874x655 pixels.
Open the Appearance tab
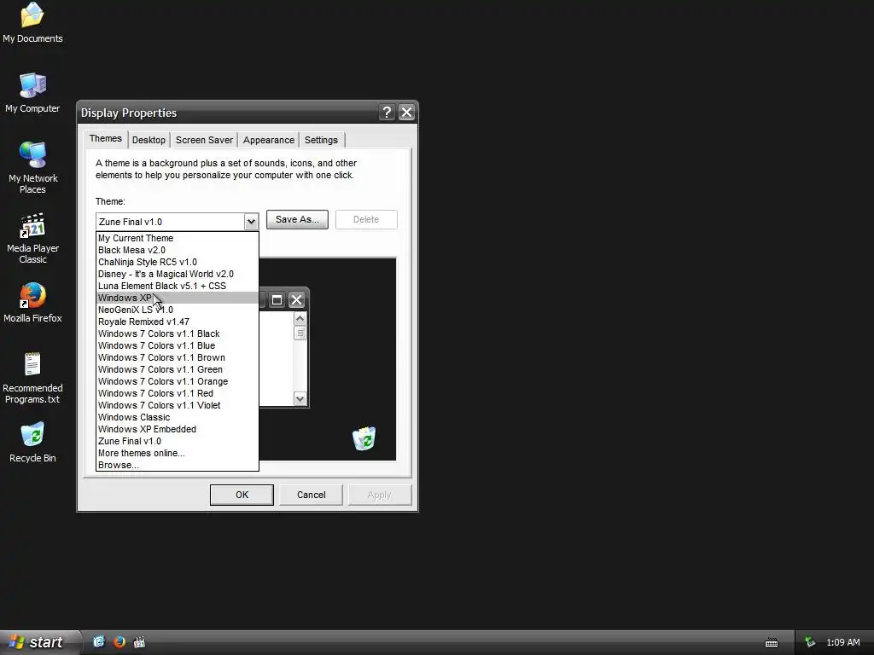[x=269, y=140]
